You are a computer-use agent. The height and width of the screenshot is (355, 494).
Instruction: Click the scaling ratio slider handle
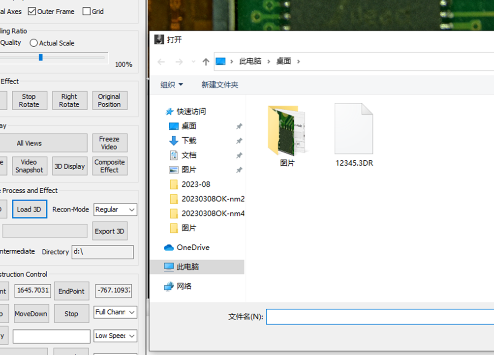coord(41,57)
